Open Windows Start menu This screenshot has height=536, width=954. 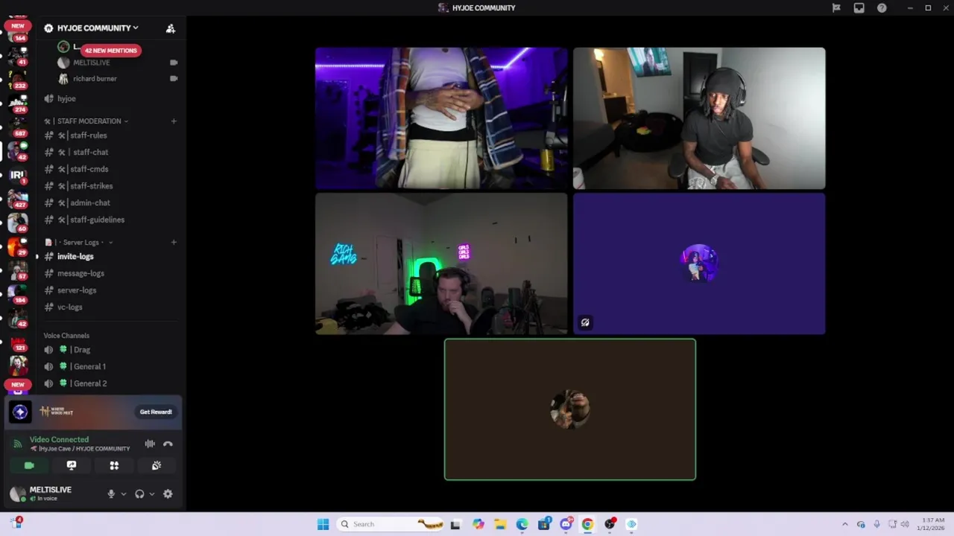(323, 524)
